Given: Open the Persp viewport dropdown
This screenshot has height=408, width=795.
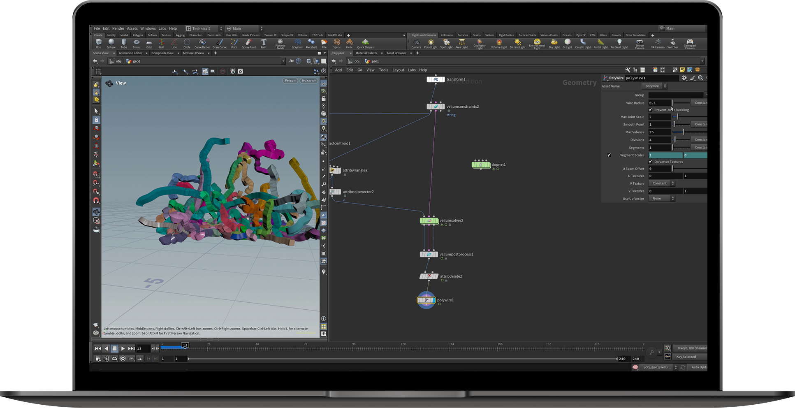Looking at the screenshot, I should click(x=290, y=81).
